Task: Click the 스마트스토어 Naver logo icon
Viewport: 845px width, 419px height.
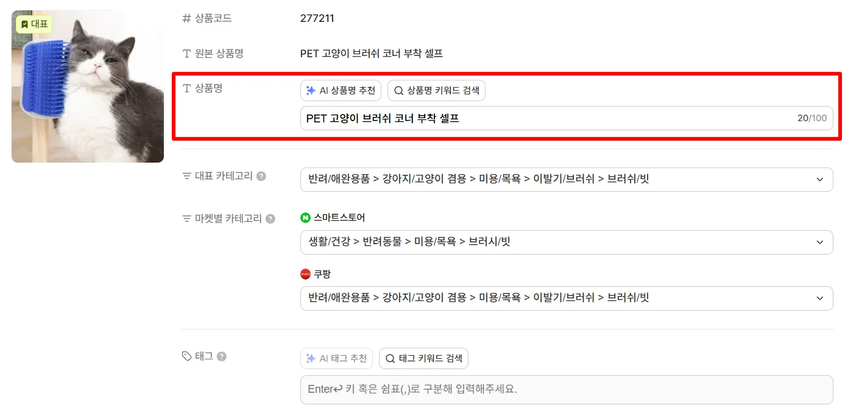Action: click(x=306, y=217)
